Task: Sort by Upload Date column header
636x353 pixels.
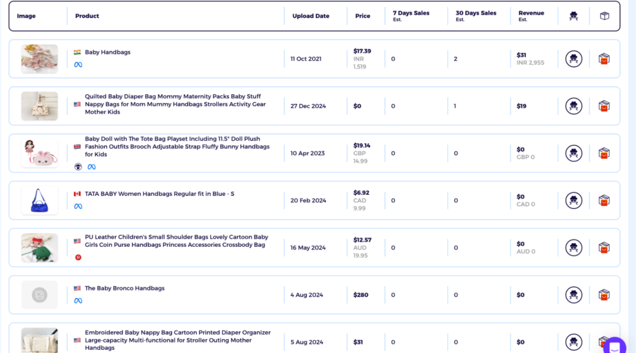Action: pyautogui.click(x=311, y=16)
